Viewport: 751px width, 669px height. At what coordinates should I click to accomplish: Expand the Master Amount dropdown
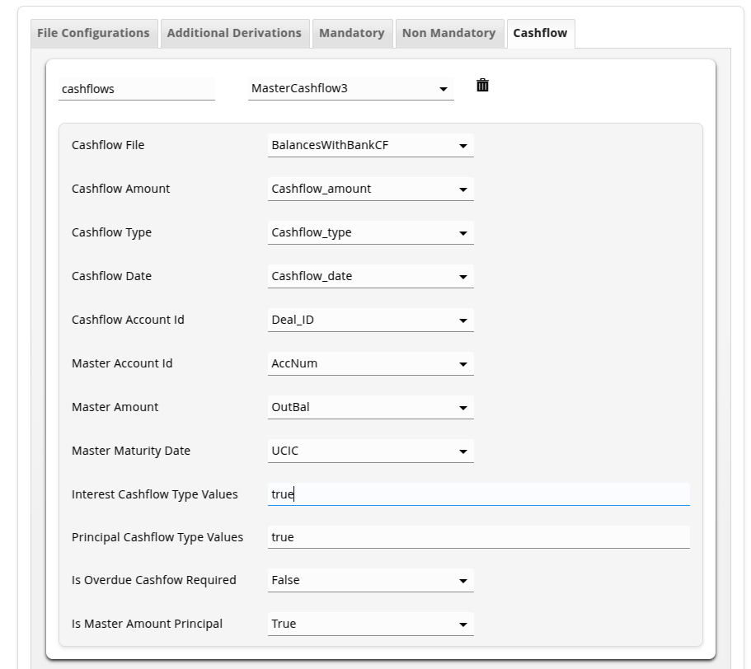371,407
